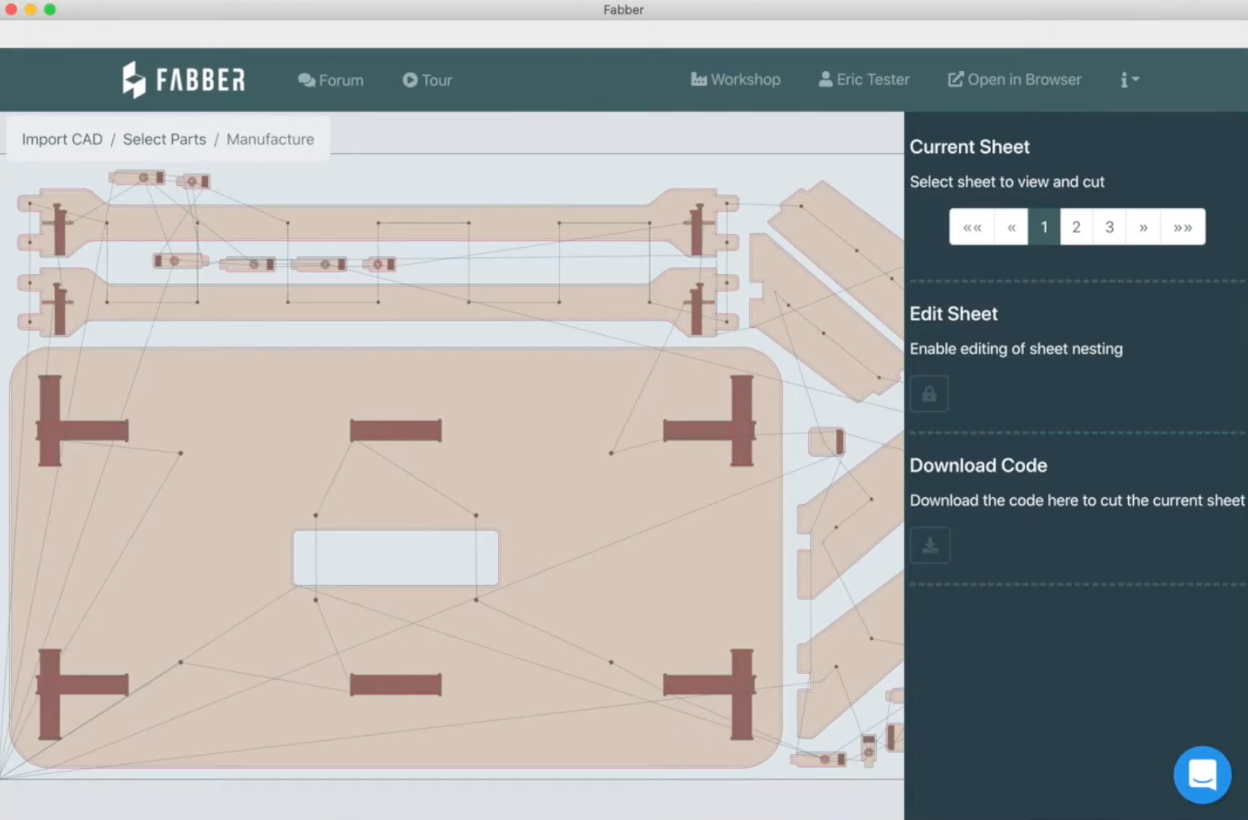Click Open in Browser
1248x820 pixels.
[x=1015, y=79]
